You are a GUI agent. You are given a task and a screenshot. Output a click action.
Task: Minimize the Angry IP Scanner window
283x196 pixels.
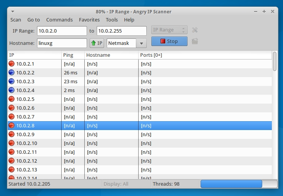click(x=256, y=12)
